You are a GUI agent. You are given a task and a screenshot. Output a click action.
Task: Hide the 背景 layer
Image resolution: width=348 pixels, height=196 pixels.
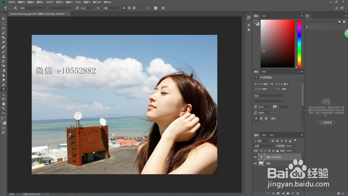point(255,164)
